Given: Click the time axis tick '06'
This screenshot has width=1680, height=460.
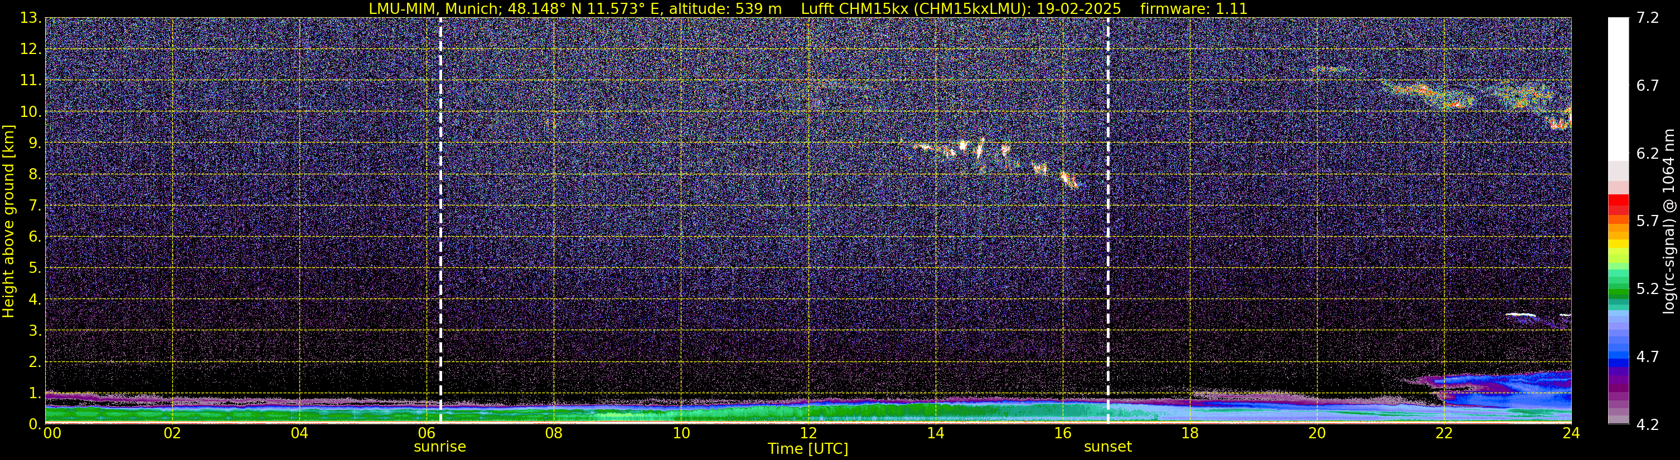Looking at the screenshot, I should tap(427, 433).
